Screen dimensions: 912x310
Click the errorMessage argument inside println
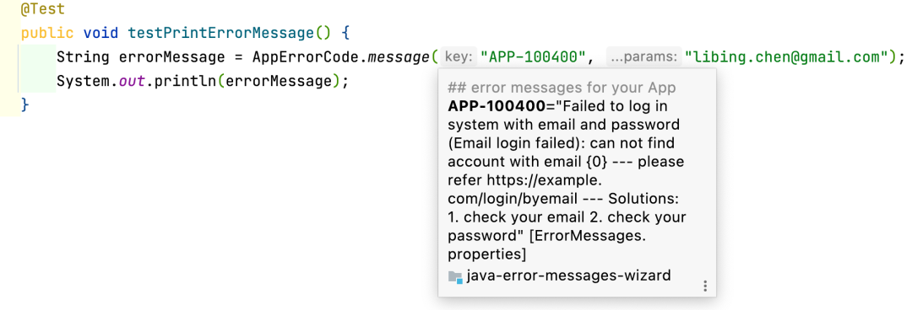pyautogui.click(x=278, y=81)
